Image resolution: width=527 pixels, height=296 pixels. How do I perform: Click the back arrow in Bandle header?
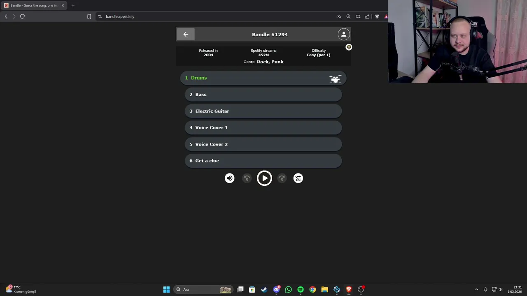pos(186,35)
